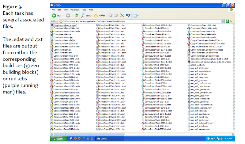245x144 pixels.
Task: Open the Windows Start menu
Action: pyautogui.click(x=59, y=138)
